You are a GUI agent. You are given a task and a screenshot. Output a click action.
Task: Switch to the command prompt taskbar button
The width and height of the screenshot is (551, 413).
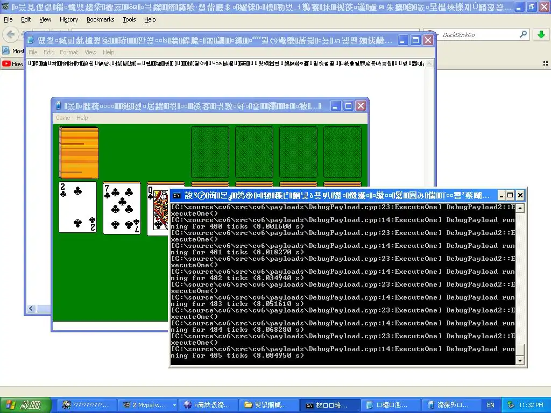[330, 405]
